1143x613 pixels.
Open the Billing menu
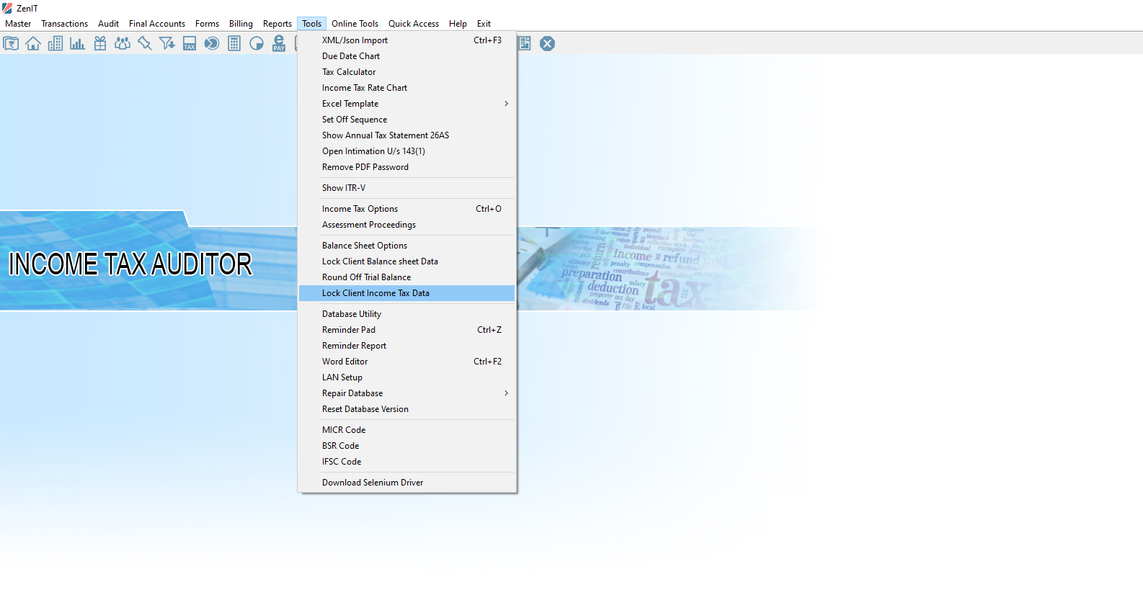coord(241,24)
